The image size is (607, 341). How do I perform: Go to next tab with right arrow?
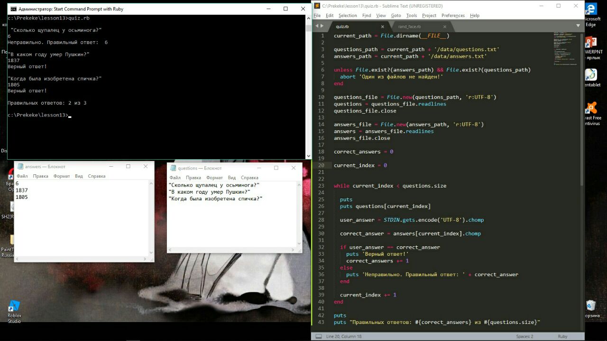point(322,27)
